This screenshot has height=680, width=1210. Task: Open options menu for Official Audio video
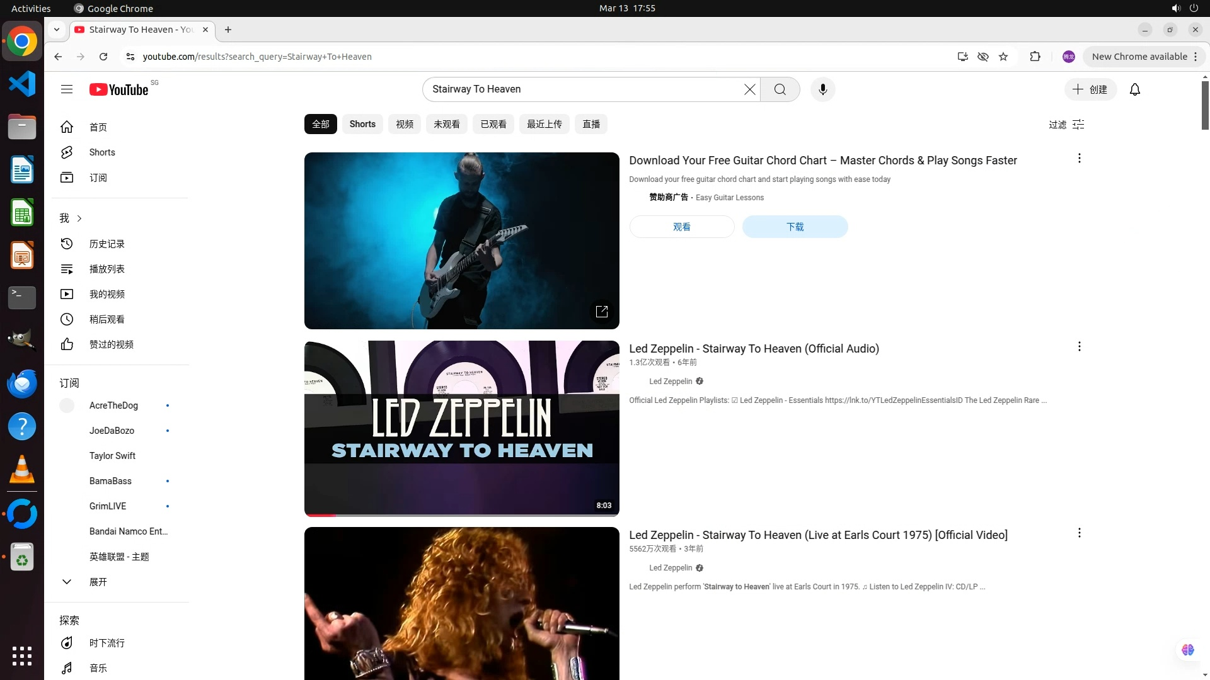pos(1079,347)
